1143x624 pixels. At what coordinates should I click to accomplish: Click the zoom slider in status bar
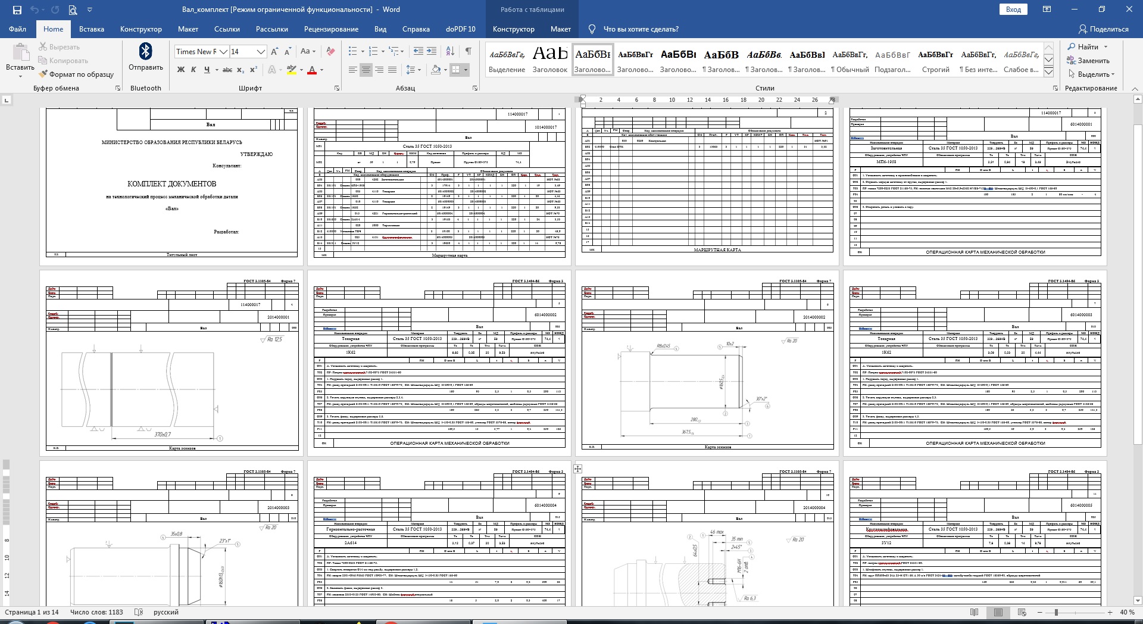1056,612
